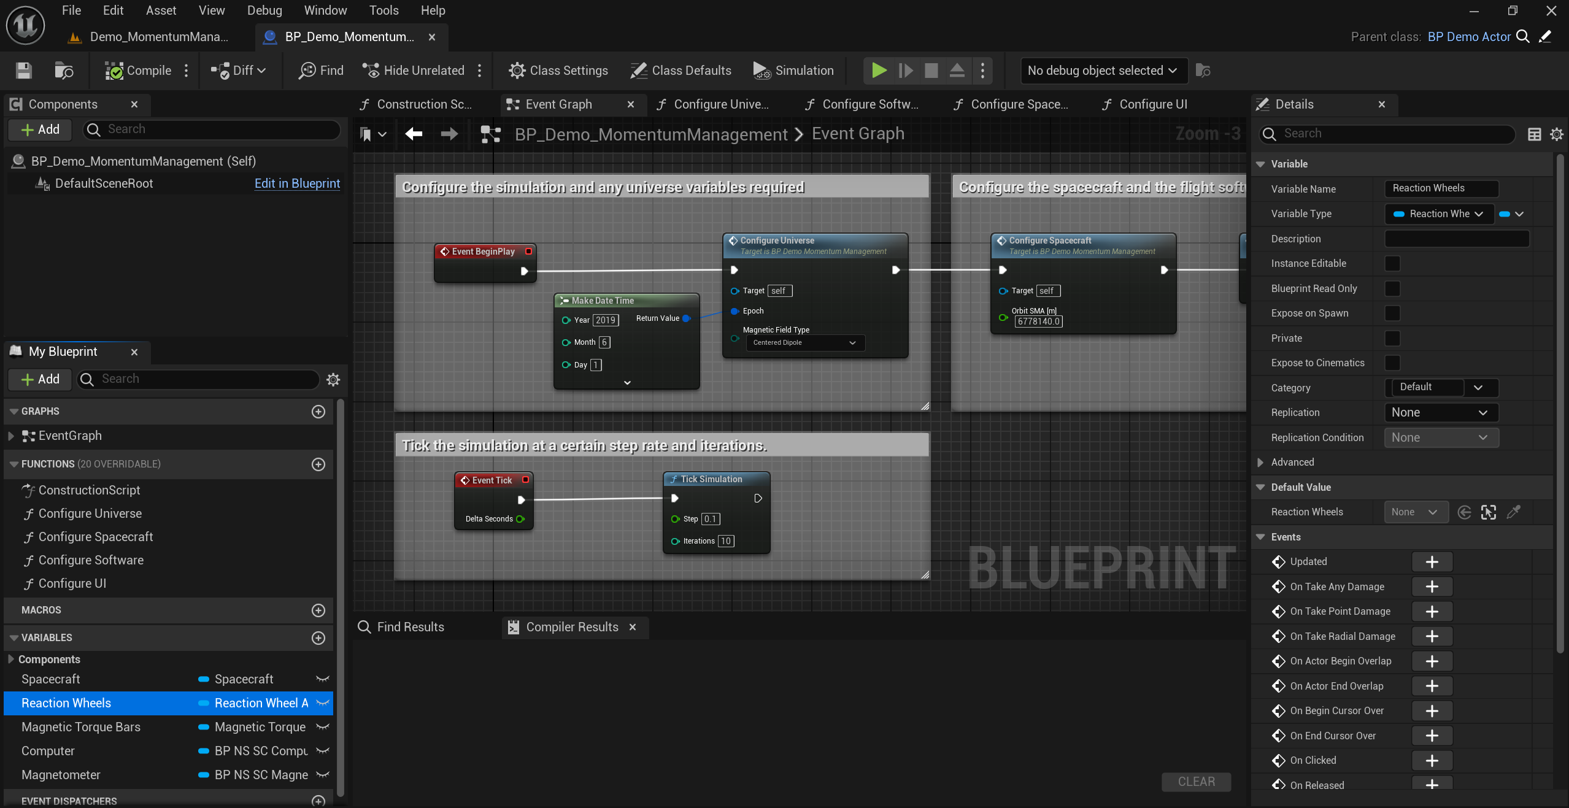Open Diff dropdown menu
The width and height of the screenshot is (1569, 808).
pyautogui.click(x=238, y=71)
